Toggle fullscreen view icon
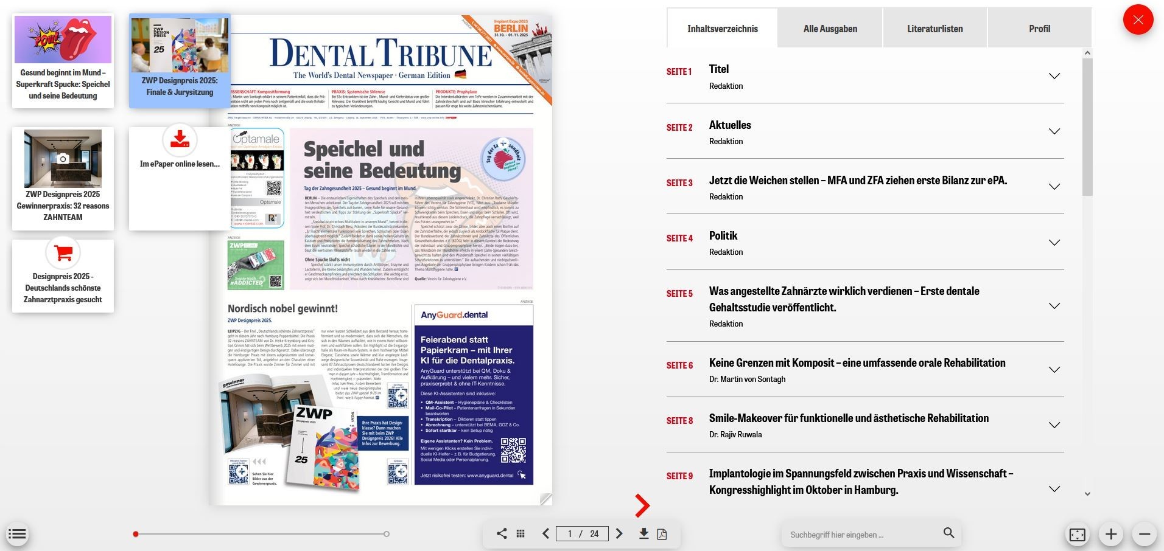 [1077, 535]
